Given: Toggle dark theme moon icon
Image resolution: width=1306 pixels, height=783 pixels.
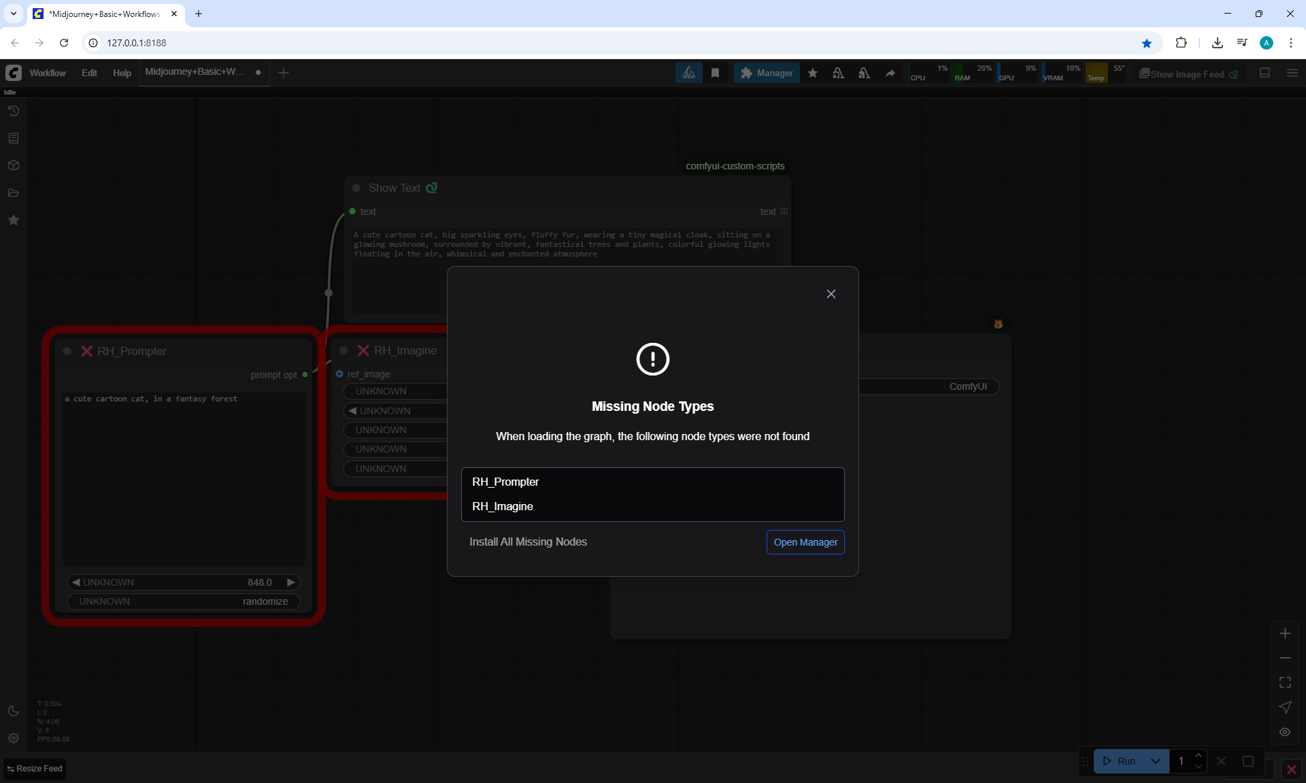Looking at the screenshot, I should point(14,711).
